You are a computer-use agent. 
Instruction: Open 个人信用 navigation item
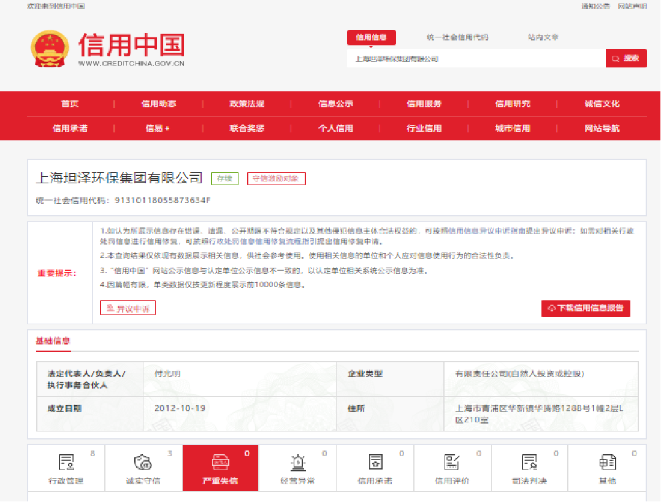point(335,128)
